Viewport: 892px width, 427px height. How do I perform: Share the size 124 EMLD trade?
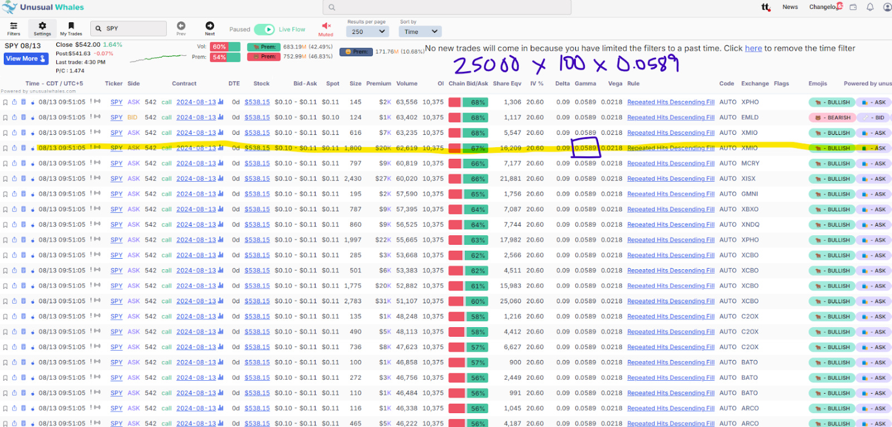[14, 118]
